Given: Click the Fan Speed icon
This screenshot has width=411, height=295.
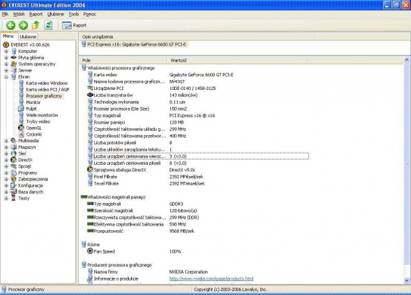Looking at the screenshot, I should [90, 251].
